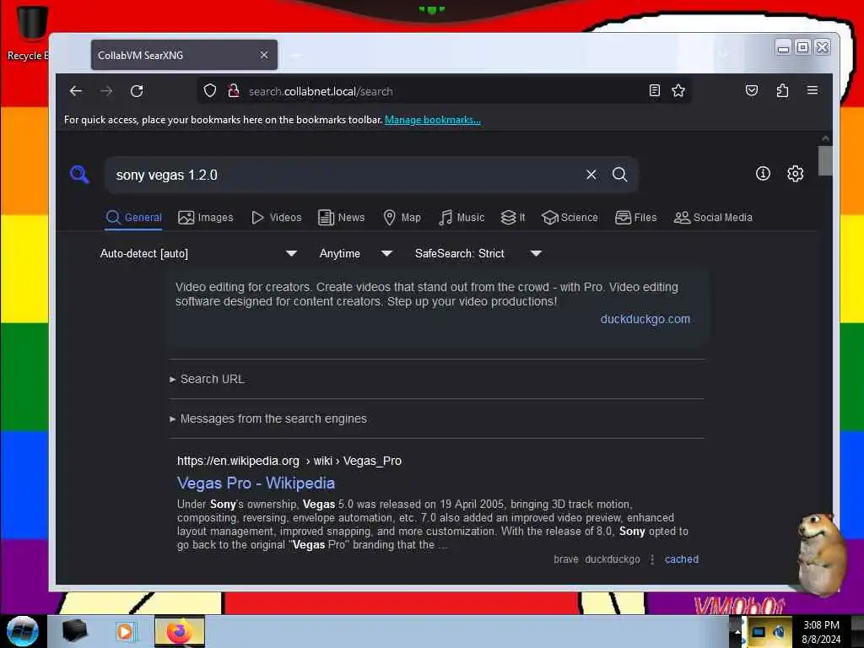Click the scrollbar up arrow
Image resolution: width=864 pixels, height=648 pixels.
tap(825, 138)
